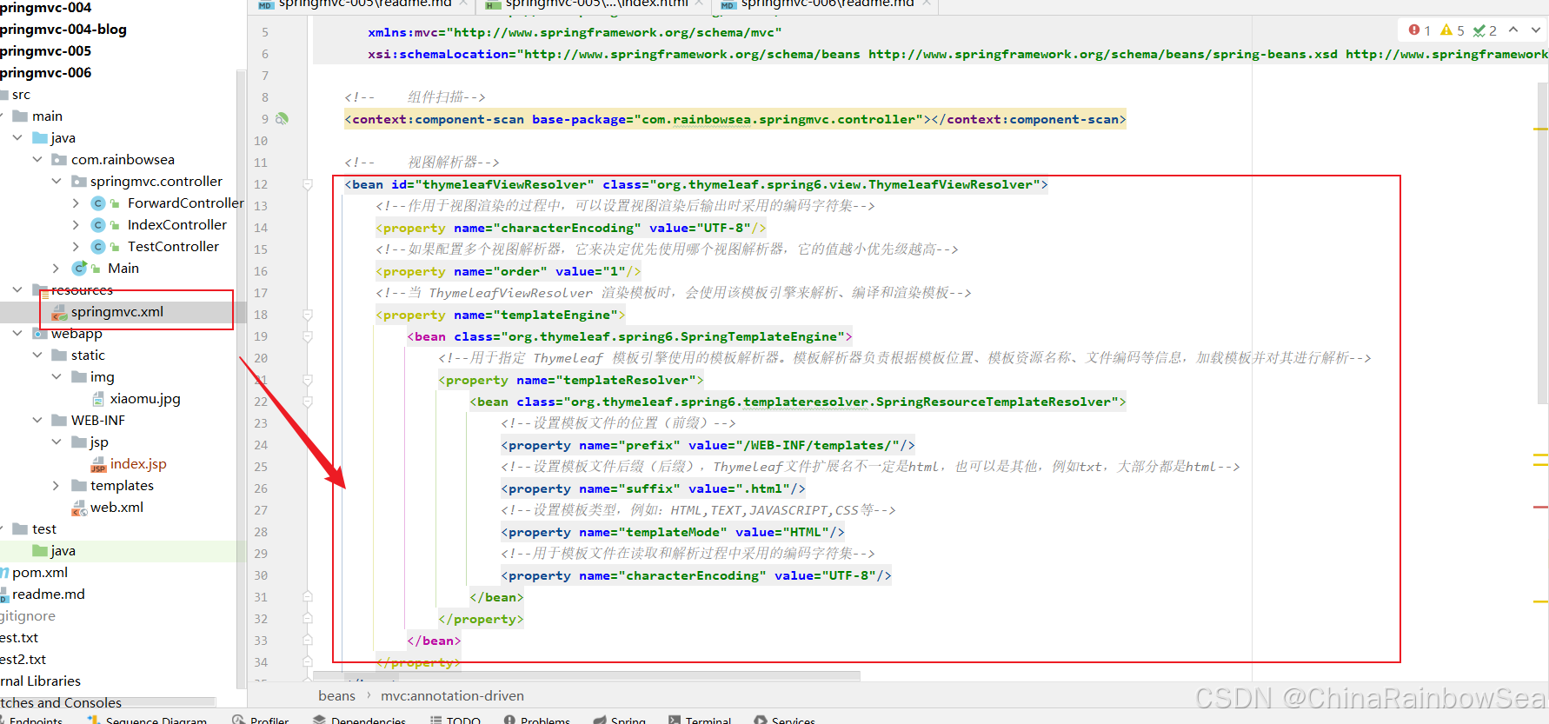Expand the TestController node
The image size is (1549, 724).
click(x=76, y=247)
